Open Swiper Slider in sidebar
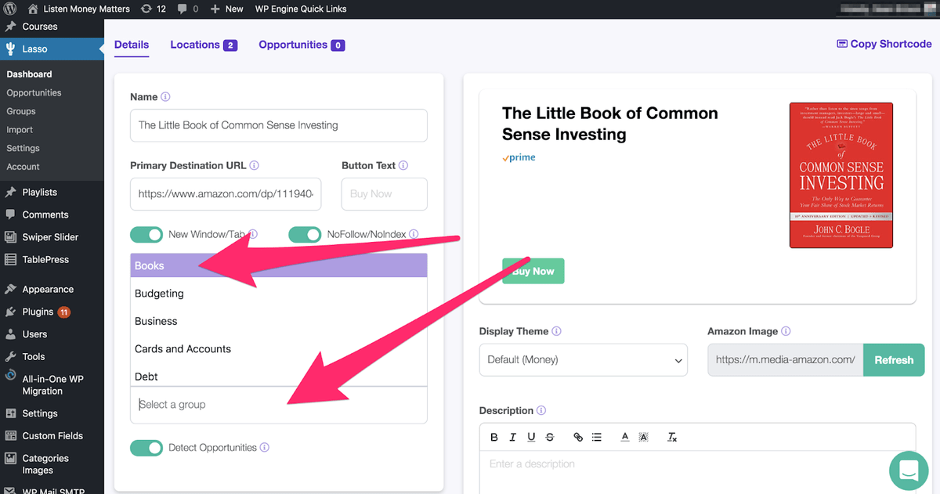The width and height of the screenshot is (940, 494). [x=50, y=237]
